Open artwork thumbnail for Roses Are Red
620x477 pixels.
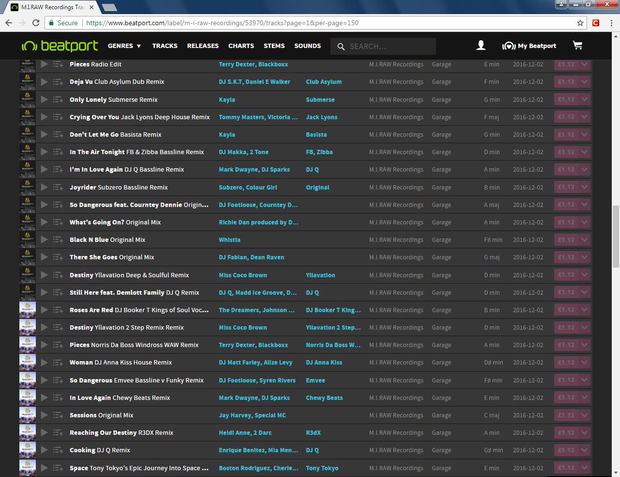[x=27, y=310]
